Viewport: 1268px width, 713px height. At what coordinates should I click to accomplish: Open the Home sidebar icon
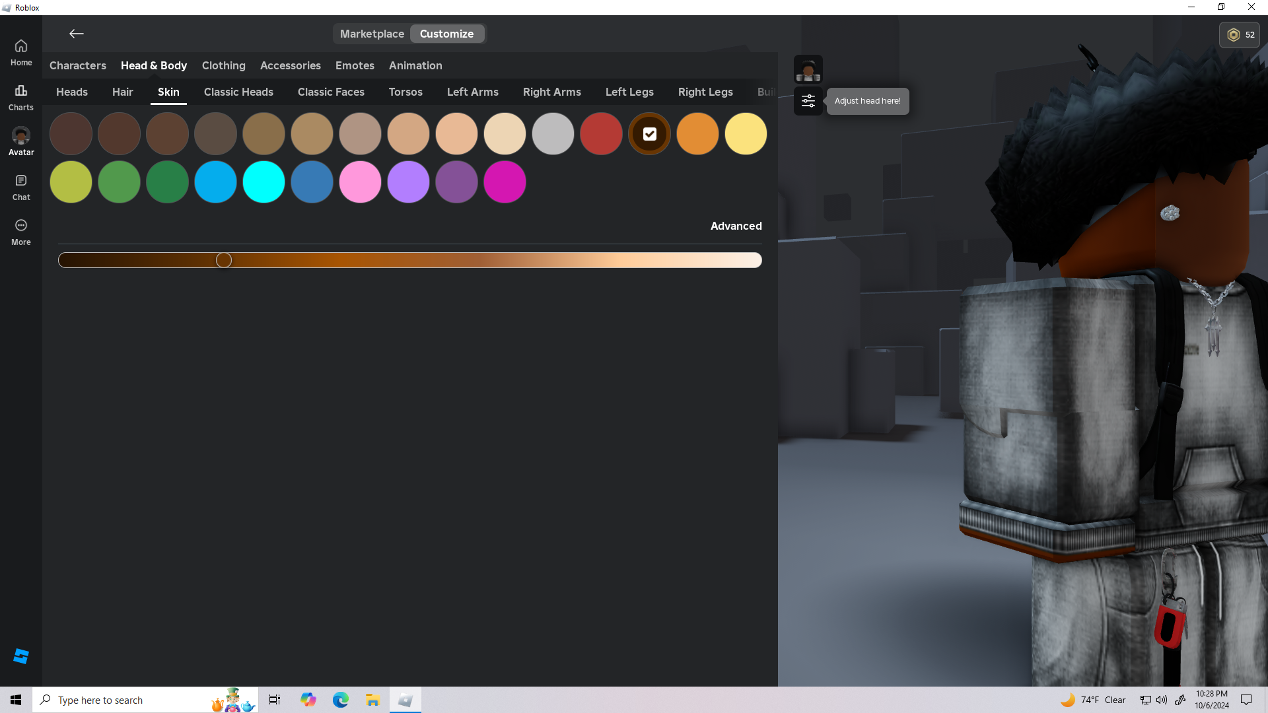(21, 52)
